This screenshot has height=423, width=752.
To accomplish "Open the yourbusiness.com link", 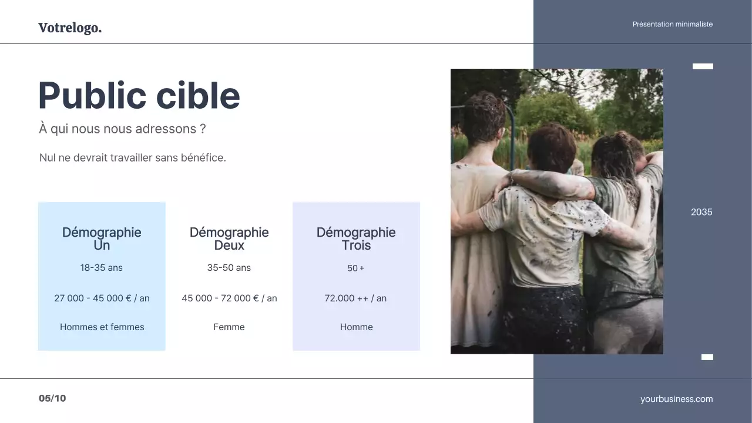I will pos(676,398).
